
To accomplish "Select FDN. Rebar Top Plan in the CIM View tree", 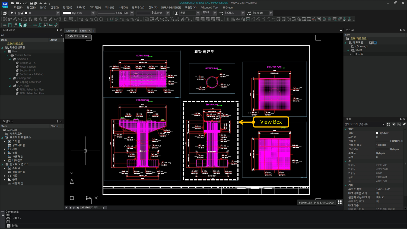I will 31,89.
